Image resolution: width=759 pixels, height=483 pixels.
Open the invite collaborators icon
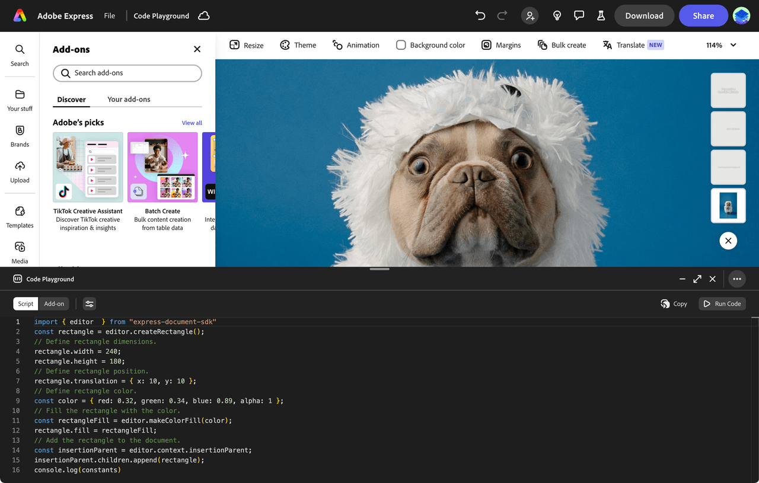[530, 16]
